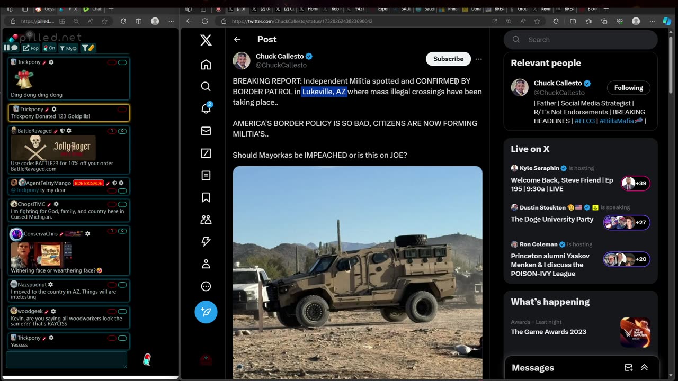678x381 pixels.
Task: Click red pill on Trickpony Ding dong message
Action: coord(112,62)
